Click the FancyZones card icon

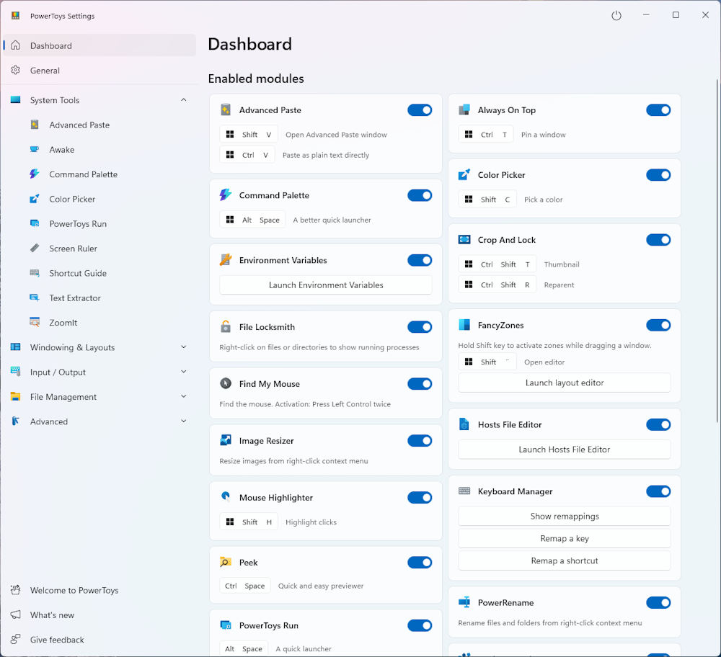coord(464,325)
